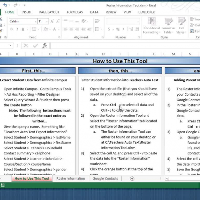Apply Percent style
The width and height of the screenshot is (200, 200).
[118, 29]
